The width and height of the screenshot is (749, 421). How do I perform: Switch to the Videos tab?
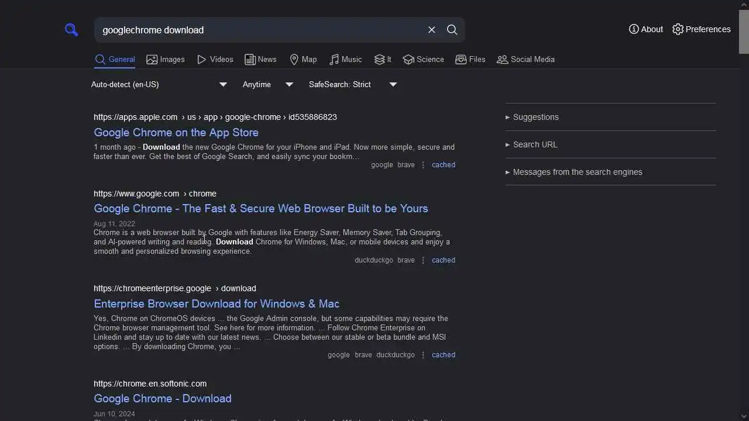click(215, 60)
